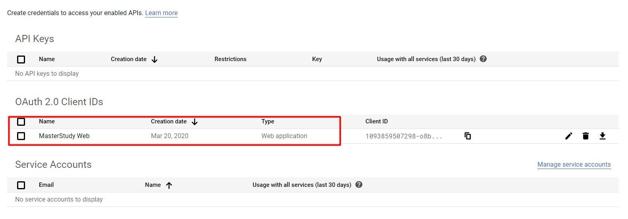Click help icon beside Service Accounts usage

pos(359,185)
